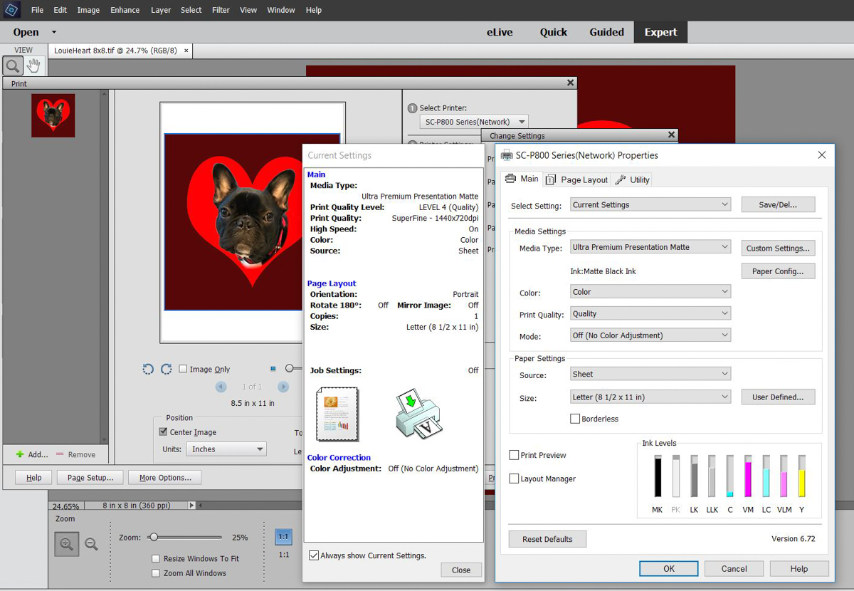The image size is (854, 591).
Task: Open the Units Inches dropdown
Action: point(226,449)
